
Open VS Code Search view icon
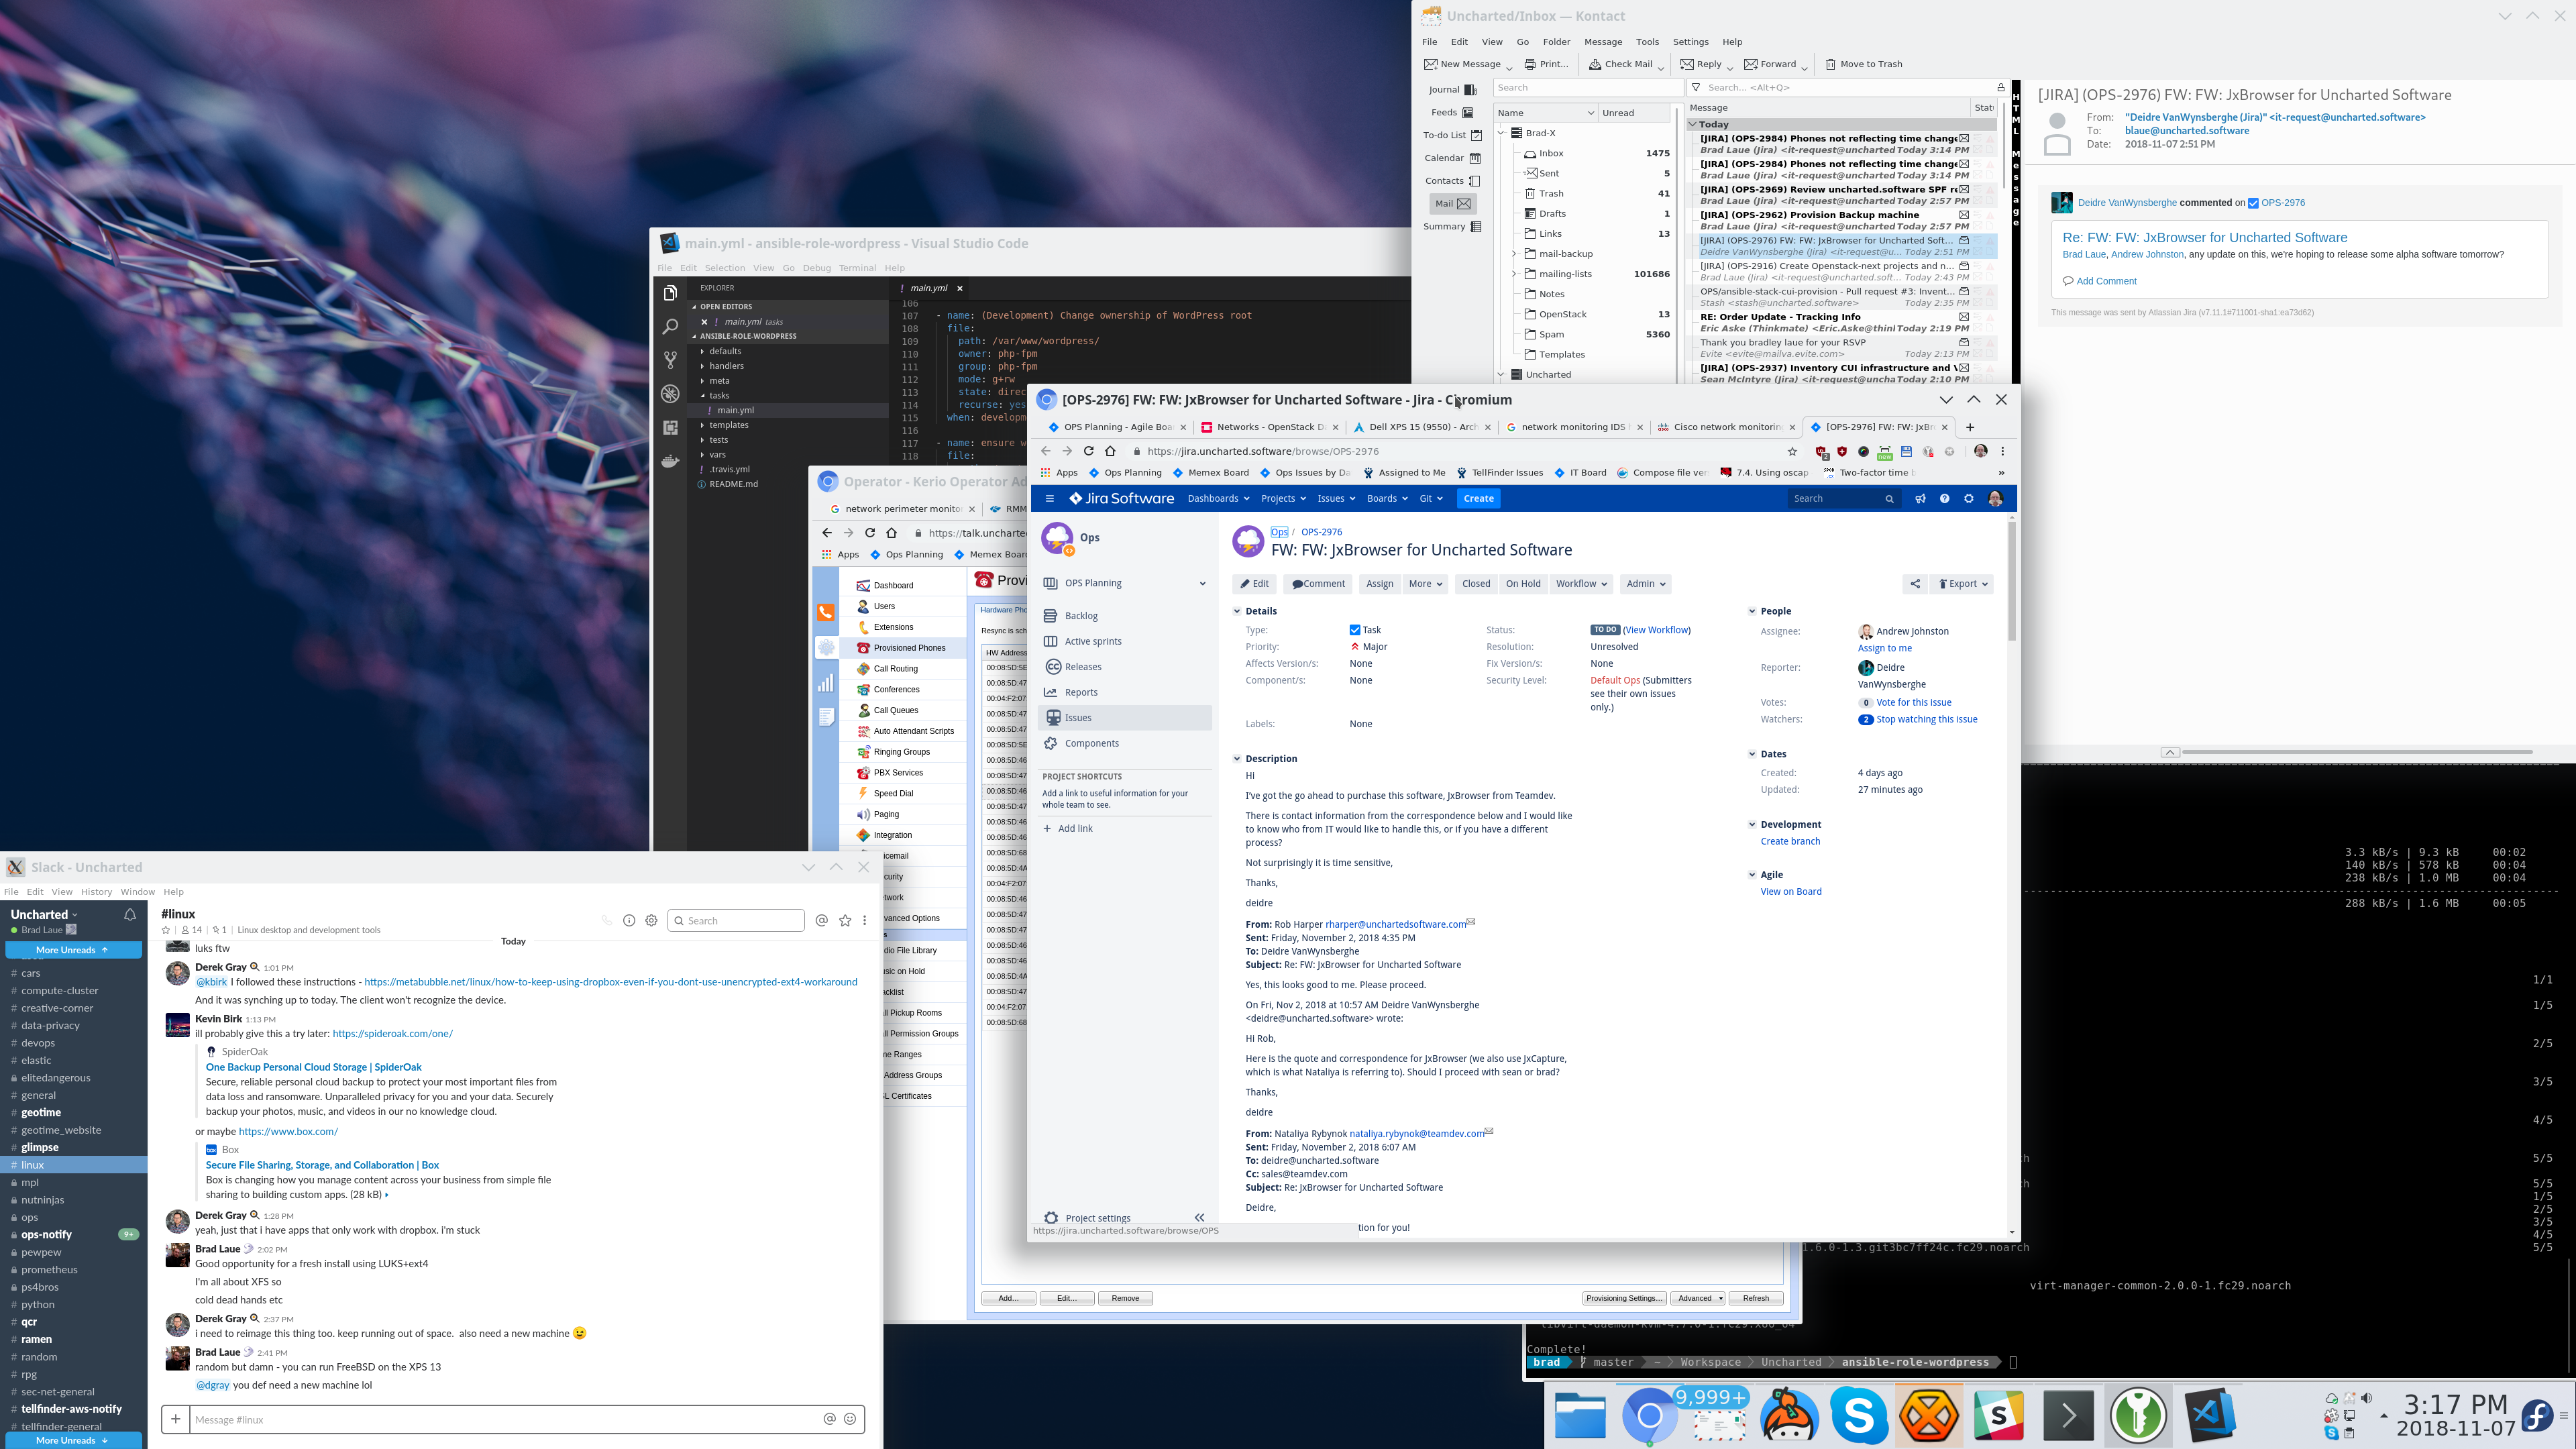pos(670,326)
